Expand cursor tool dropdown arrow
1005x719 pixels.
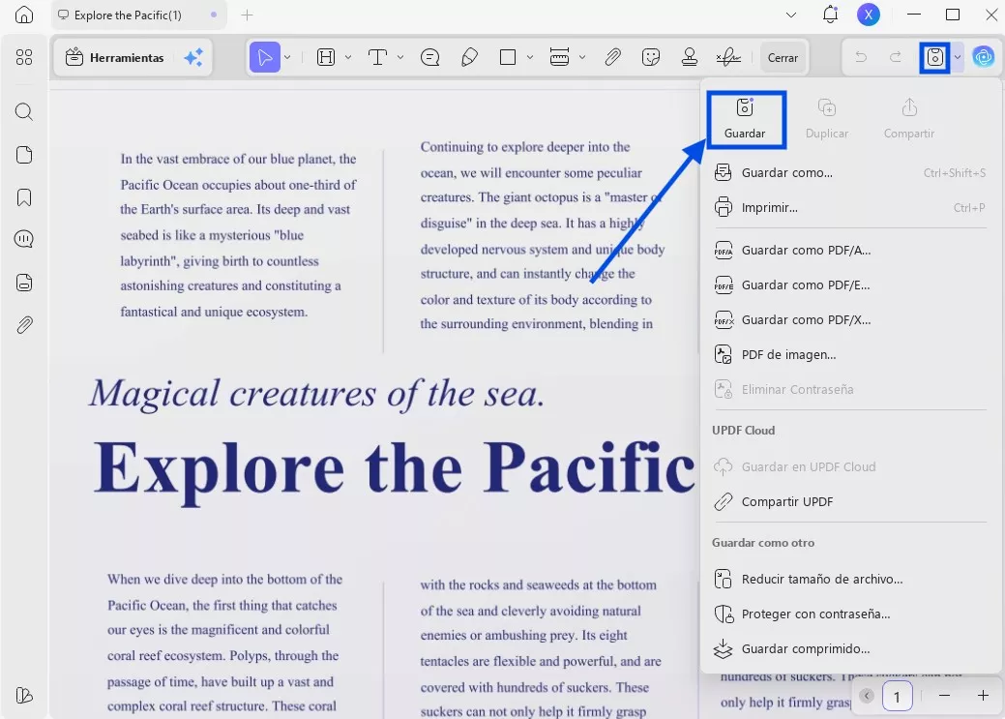(x=287, y=58)
